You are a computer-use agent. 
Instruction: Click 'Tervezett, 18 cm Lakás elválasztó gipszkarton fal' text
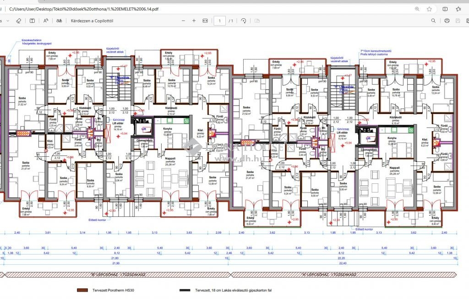233,290
